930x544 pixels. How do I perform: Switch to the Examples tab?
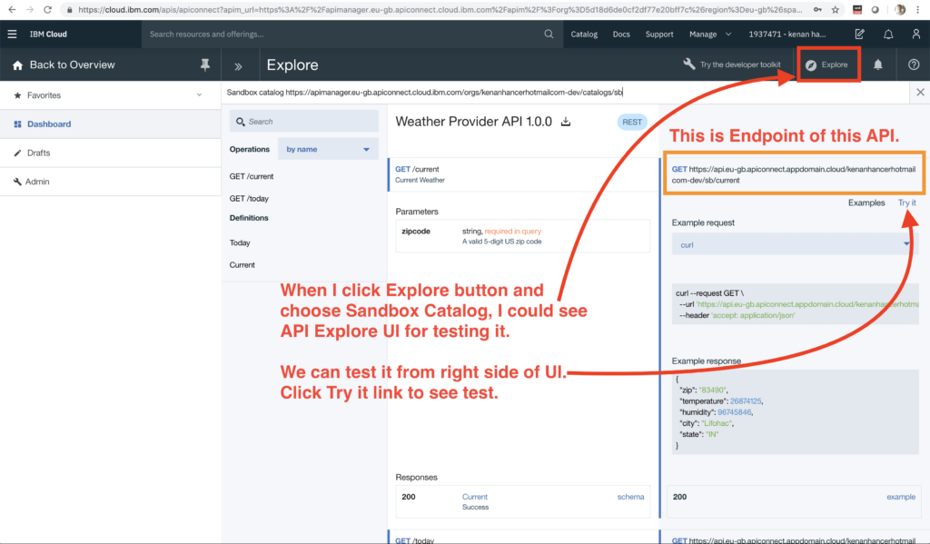(866, 203)
